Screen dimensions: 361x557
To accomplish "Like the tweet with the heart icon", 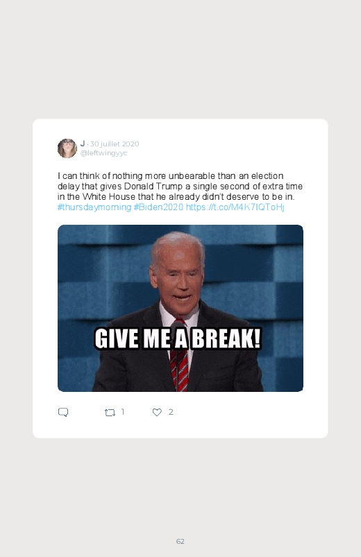I will tap(157, 412).
